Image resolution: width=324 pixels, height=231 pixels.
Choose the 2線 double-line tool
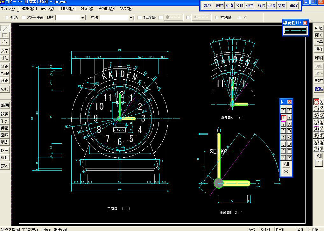pyautogui.click(x=5, y=66)
